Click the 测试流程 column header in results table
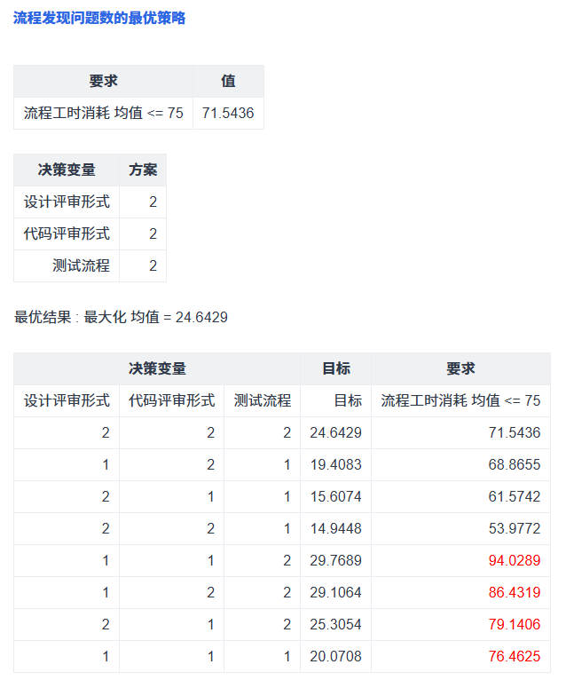This screenshot has height=688, width=566. [263, 400]
